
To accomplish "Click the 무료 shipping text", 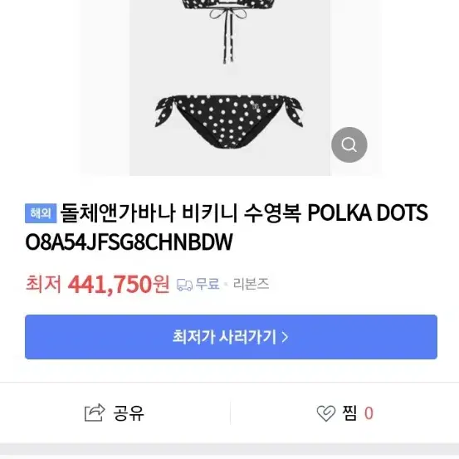I will (208, 284).
